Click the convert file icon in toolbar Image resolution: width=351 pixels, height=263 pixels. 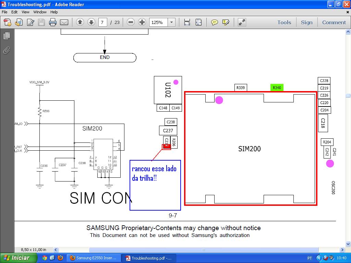tap(19, 22)
